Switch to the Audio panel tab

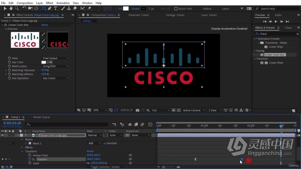pyautogui.click(x=278, y=15)
